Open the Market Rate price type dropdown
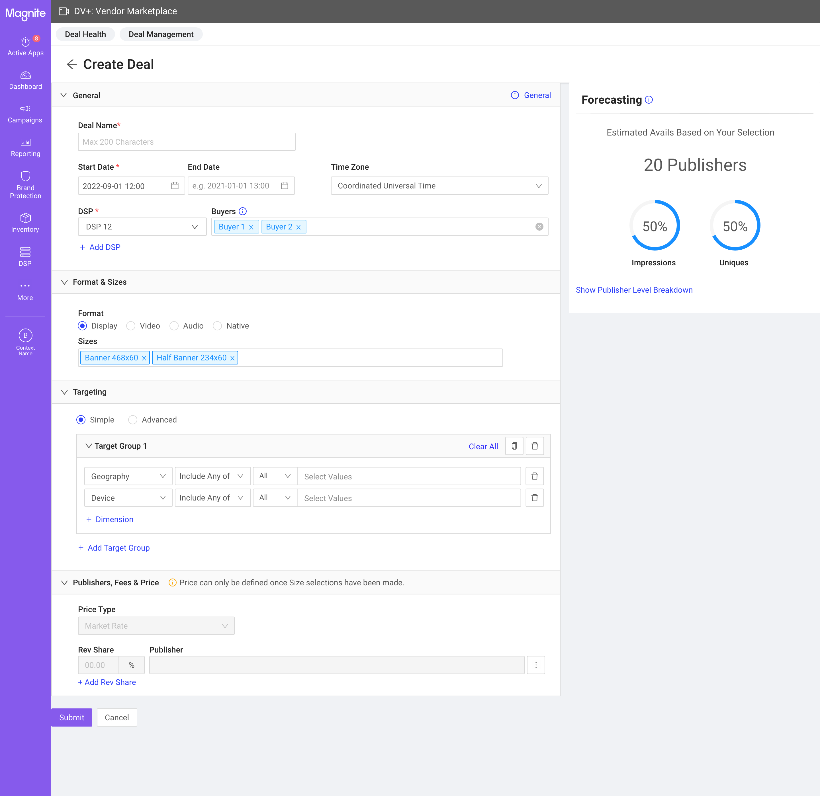 (156, 626)
